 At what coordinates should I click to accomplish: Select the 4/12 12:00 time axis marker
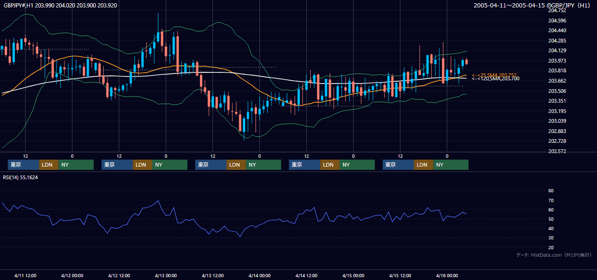pyautogui.click(x=119, y=275)
